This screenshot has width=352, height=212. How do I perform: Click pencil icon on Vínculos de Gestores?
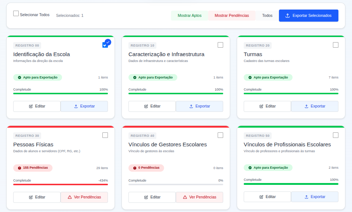[146, 197]
